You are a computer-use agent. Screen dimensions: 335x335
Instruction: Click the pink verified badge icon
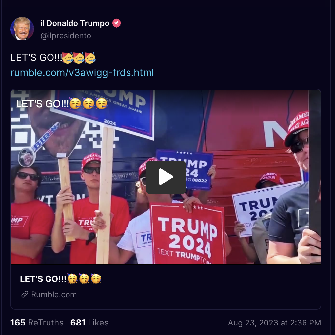(x=116, y=23)
